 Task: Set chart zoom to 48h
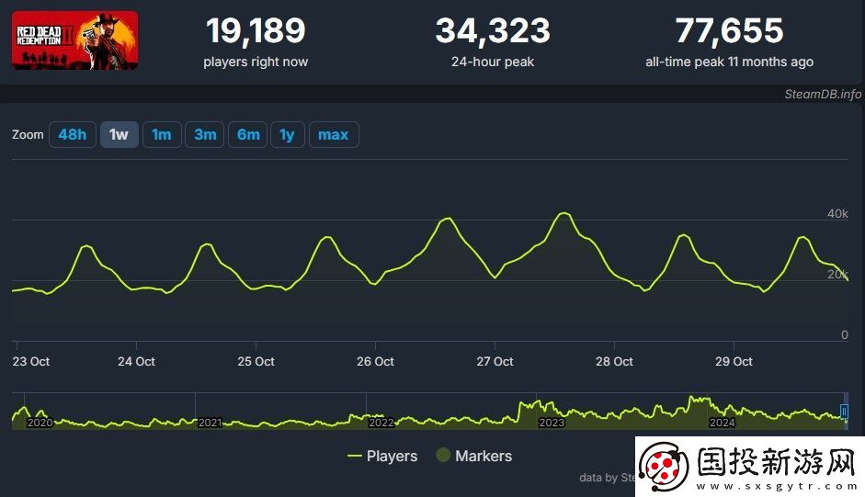tap(72, 135)
